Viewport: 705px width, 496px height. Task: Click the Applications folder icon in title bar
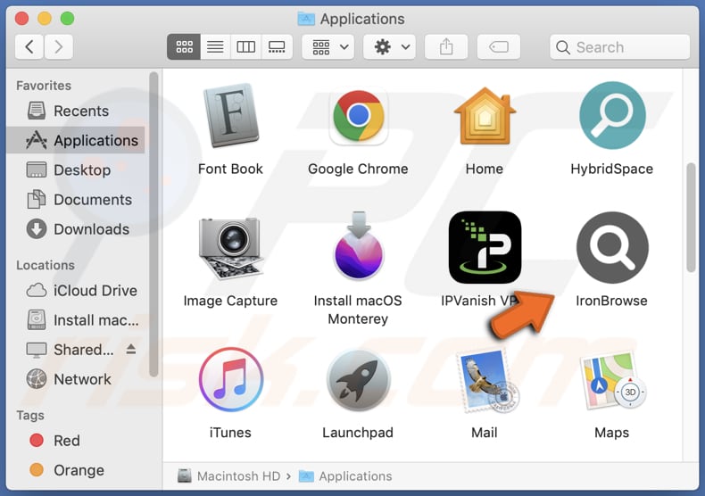click(x=306, y=19)
